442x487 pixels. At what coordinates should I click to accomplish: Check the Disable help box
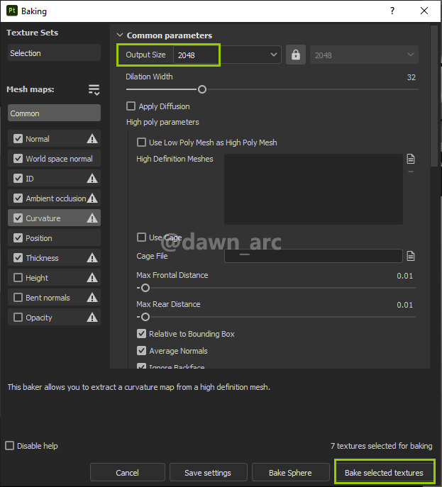click(10, 446)
